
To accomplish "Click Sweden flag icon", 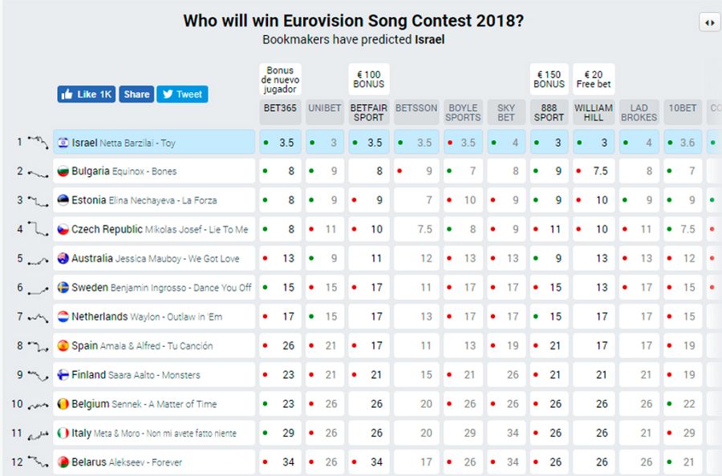I will point(63,288).
